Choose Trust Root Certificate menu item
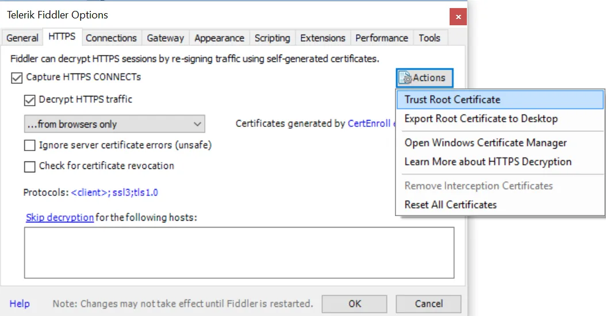The height and width of the screenshot is (316, 606). [500, 99]
